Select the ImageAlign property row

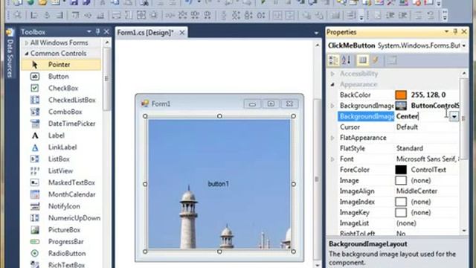click(x=399, y=191)
